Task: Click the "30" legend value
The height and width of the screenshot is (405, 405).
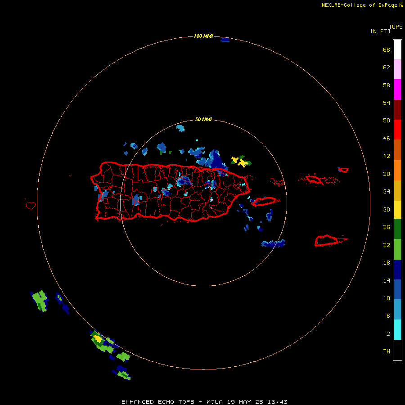Action: [x=387, y=209]
